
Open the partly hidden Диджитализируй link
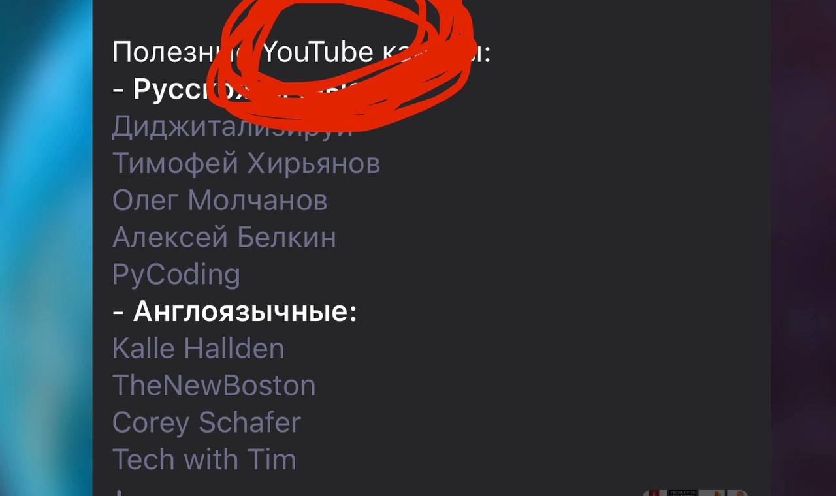[232, 127]
